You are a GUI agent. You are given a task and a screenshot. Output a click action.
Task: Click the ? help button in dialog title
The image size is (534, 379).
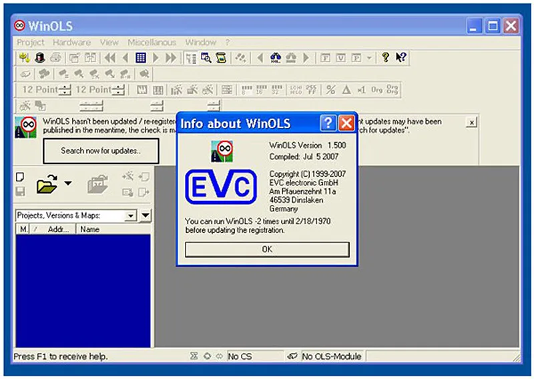(328, 123)
